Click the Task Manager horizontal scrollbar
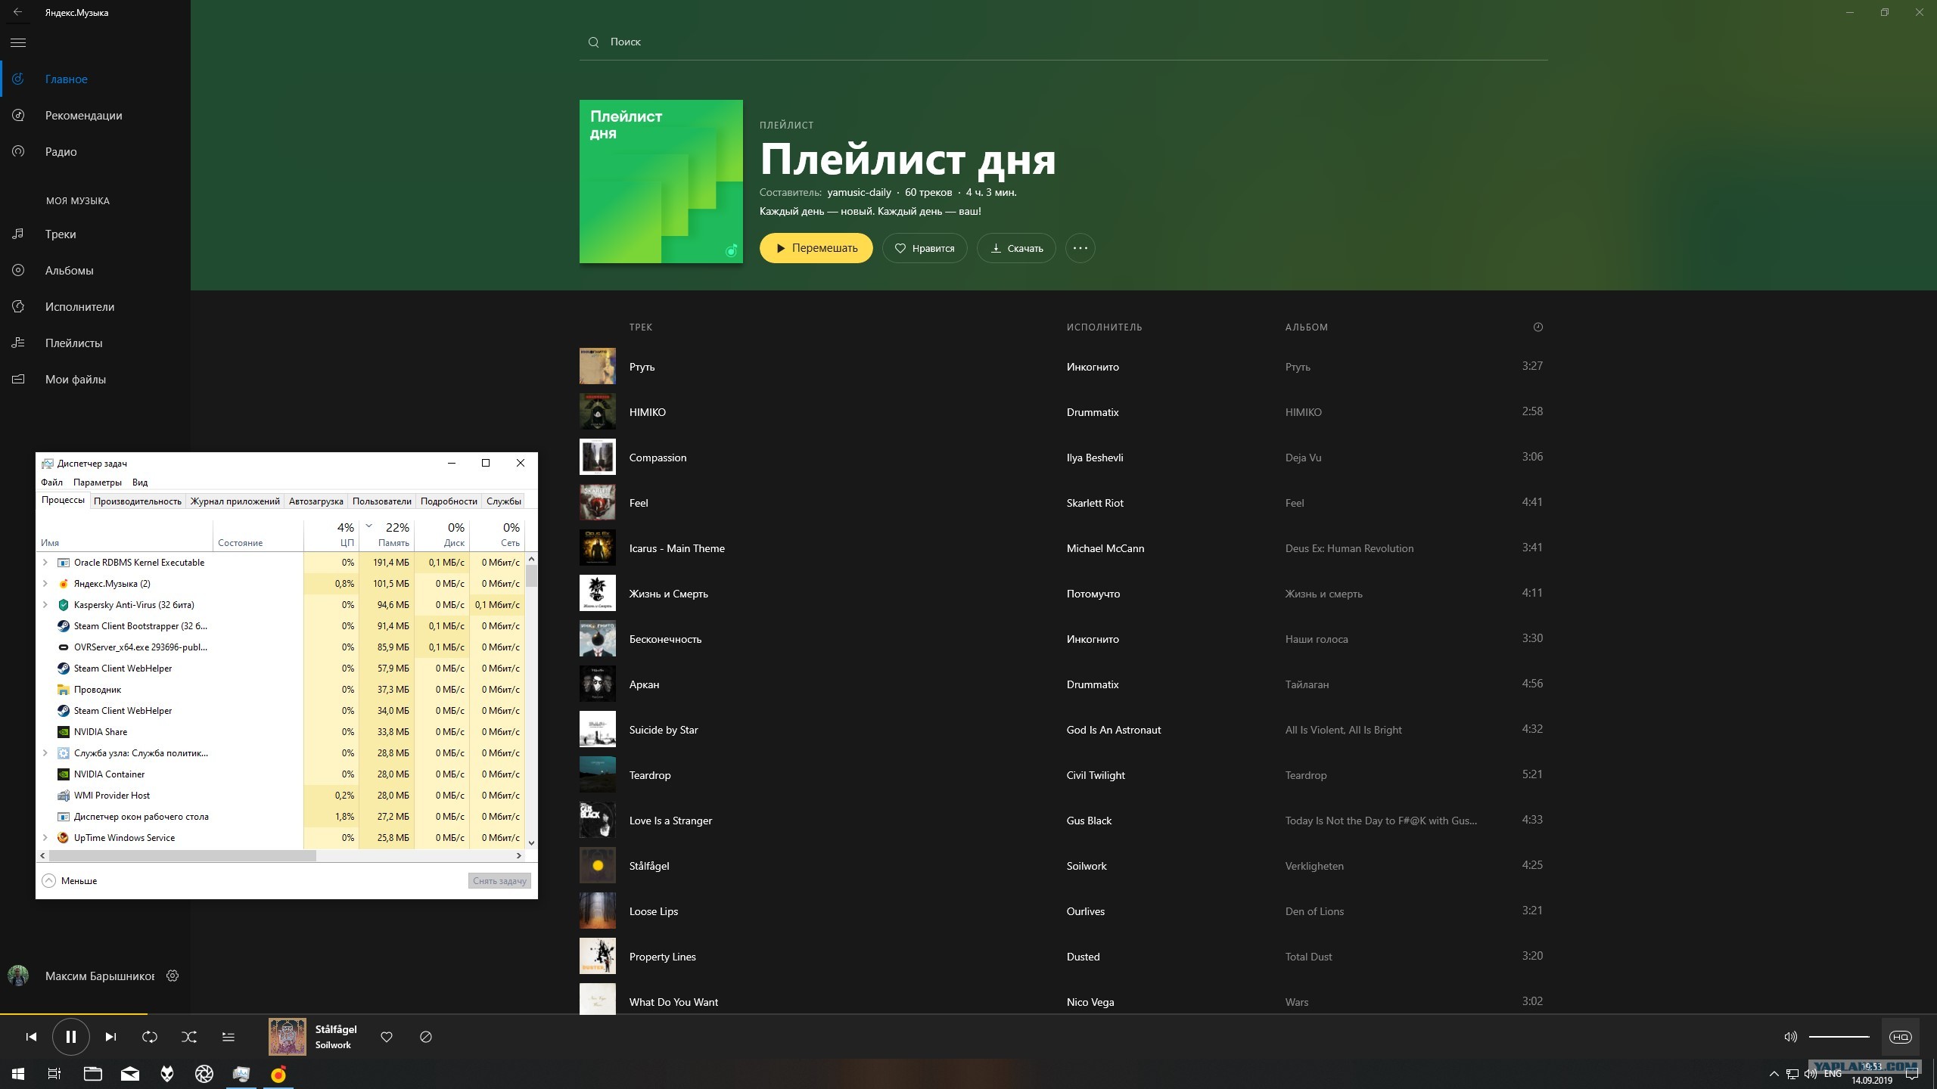The image size is (1937, 1089). click(x=182, y=855)
